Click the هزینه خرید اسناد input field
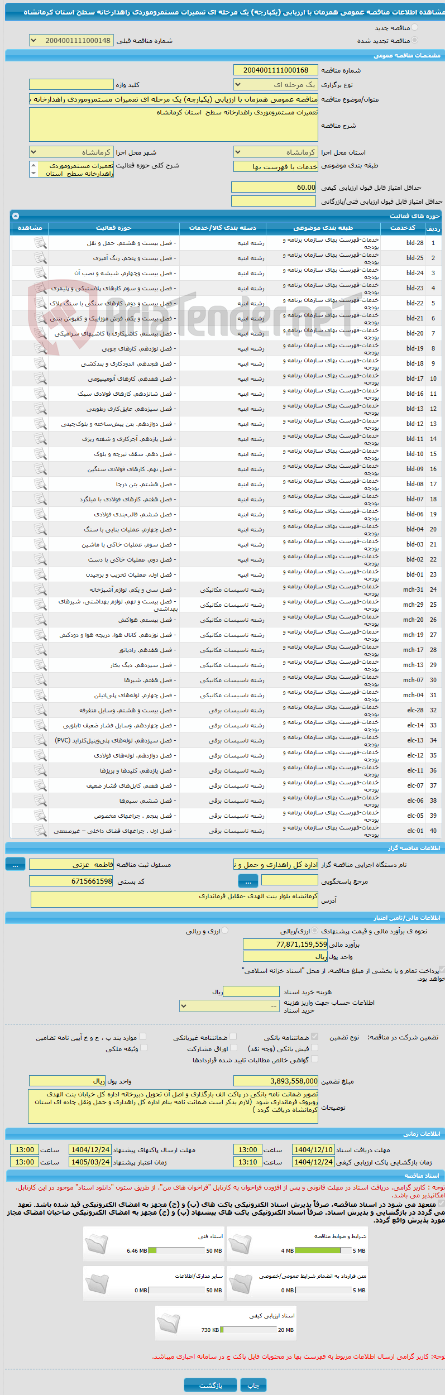This screenshot has width=445, height=1395. (x=251, y=991)
